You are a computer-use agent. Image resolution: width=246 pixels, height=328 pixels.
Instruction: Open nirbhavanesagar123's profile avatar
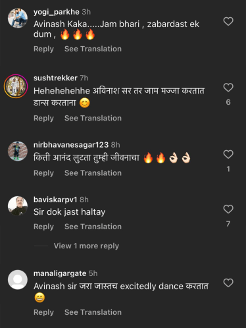click(x=18, y=151)
